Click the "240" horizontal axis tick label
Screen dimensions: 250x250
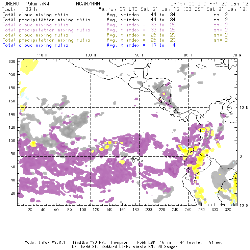tap(175, 210)
